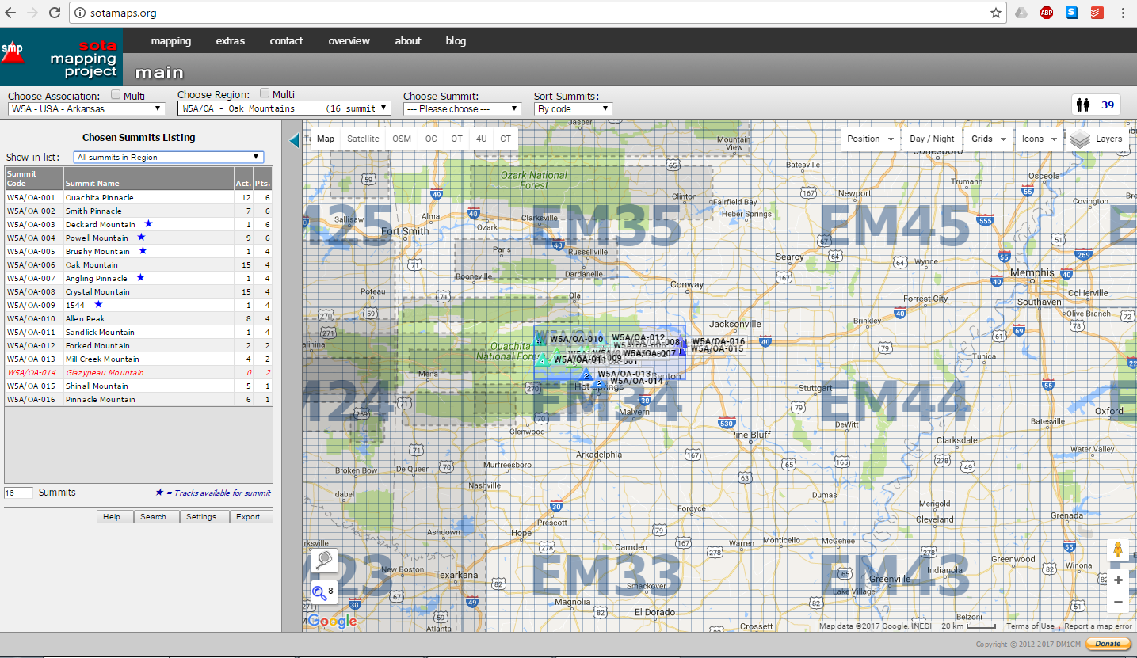This screenshot has width=1137, height=658.
Task: Open the Sort Summits dropdown
Action: click(573, 108)
